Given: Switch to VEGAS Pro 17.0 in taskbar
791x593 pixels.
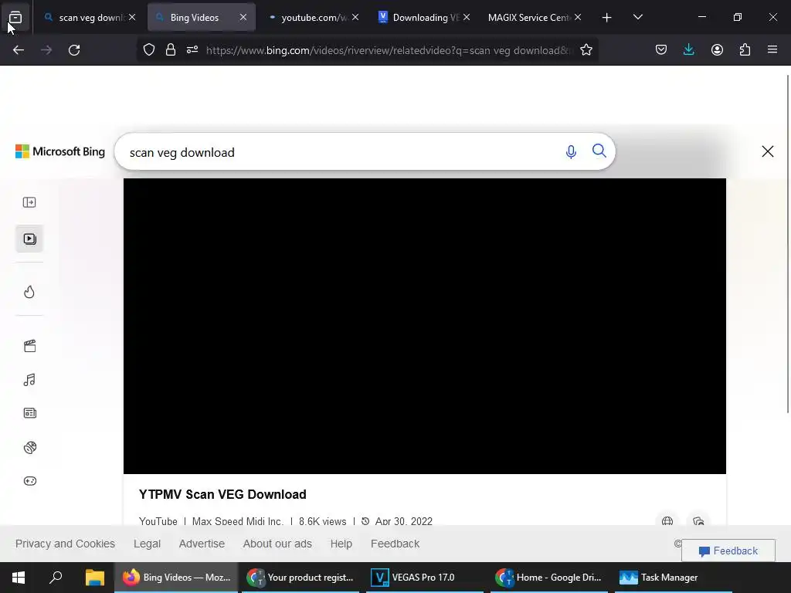Looking at the screenshot, I should click(x=424, y=578).
